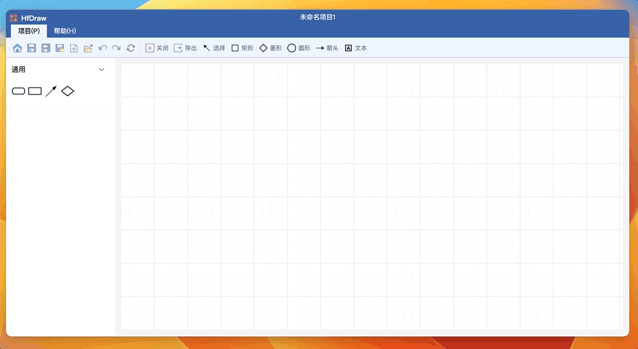Image resolution: width=638 pixels, height=349 pixels.
Task: Click the 导出 export button
Action: coord(185,48)
